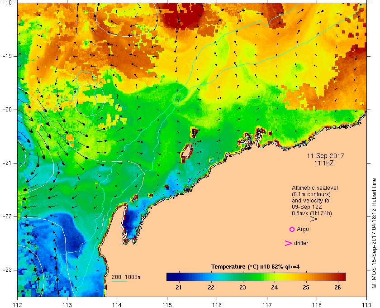
Task: Click the colorbar tick label '24'
Action: (x=274, y=288)
